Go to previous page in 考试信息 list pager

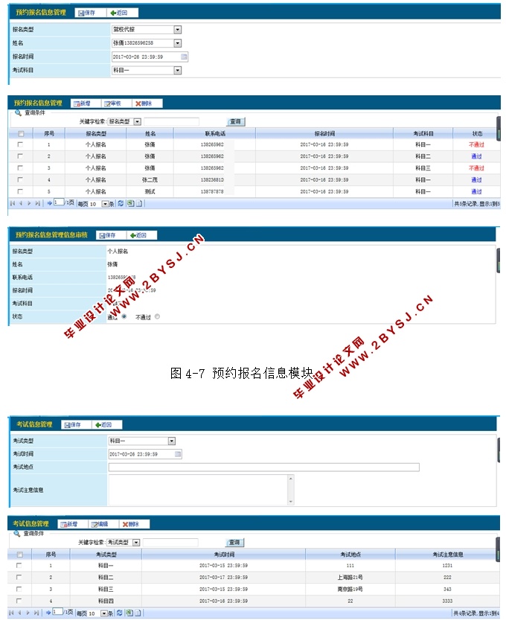coord(19,613)
